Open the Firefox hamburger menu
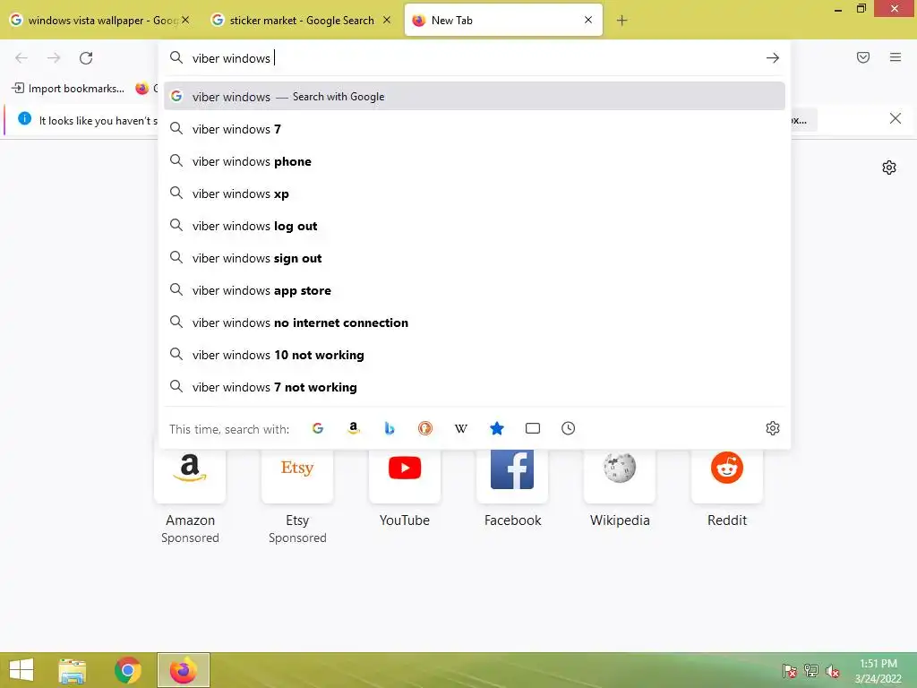This screenshot has width=917, height=688. click(x=896, y=57)
